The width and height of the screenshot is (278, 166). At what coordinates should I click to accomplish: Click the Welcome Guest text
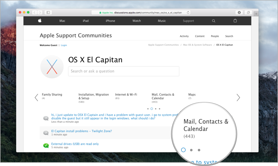click(48, 45)
